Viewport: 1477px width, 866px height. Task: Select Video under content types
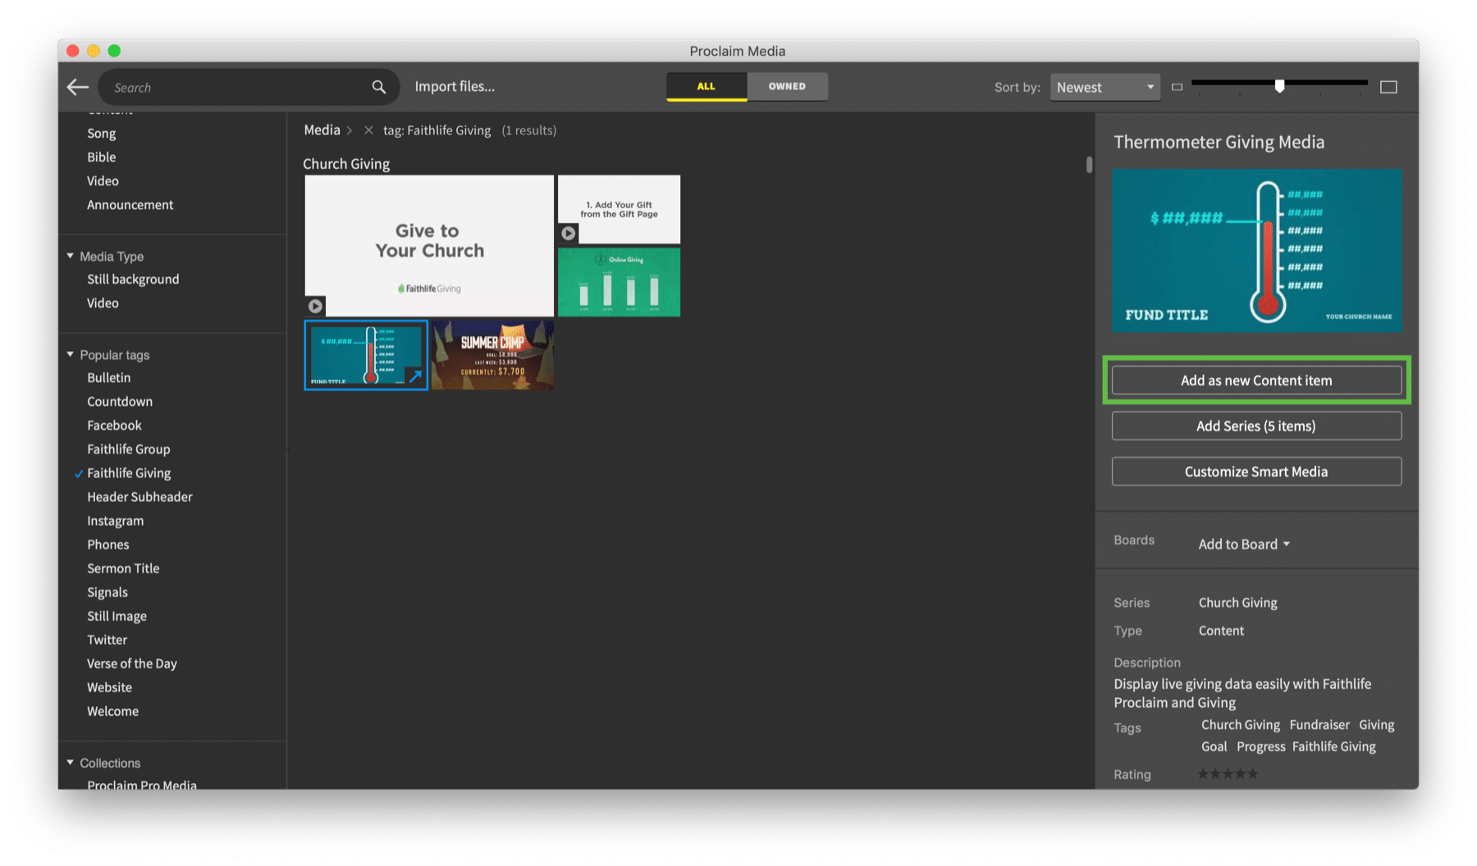(103, 180)
